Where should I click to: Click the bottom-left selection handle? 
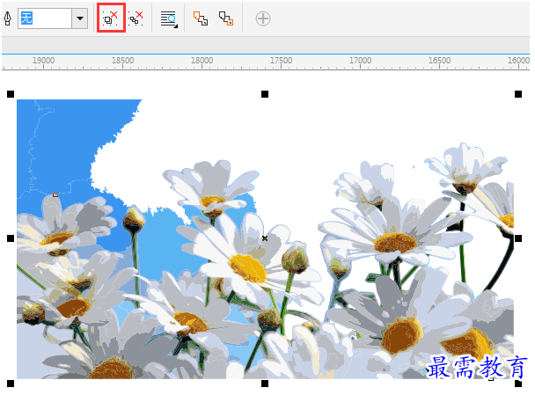(11, 384)
